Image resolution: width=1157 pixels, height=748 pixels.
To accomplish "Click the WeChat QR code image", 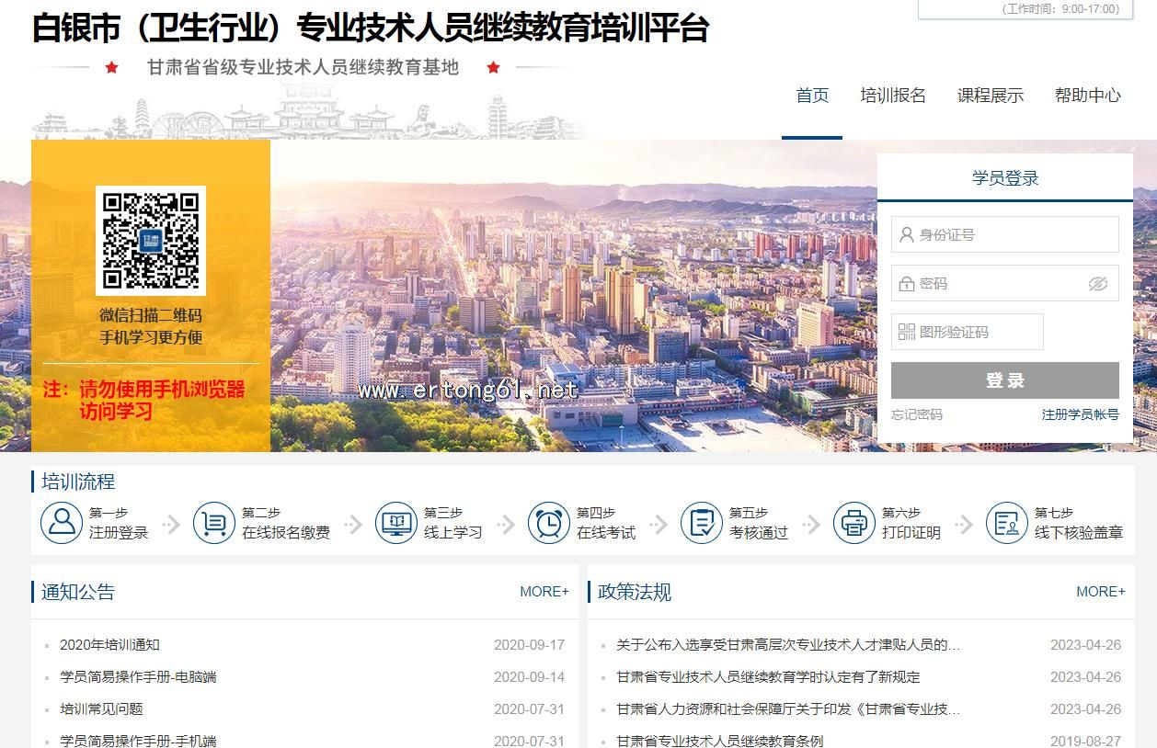I will [151, 240].
